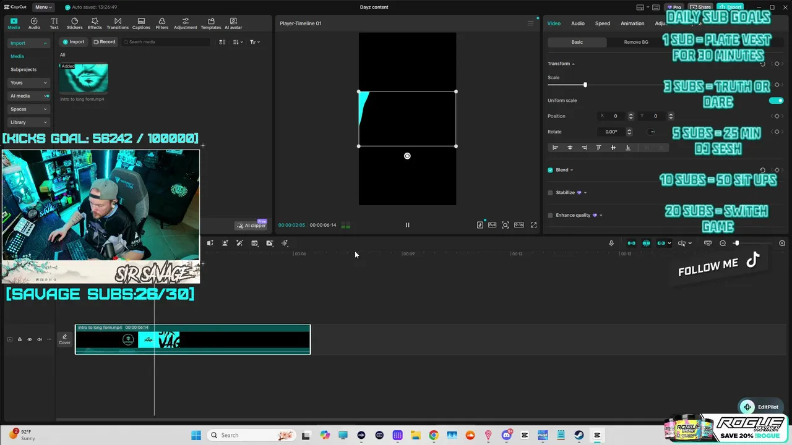The width and height of the screenshot is (792, 445).
Task: Open the Text tool panel
Action: coord(54,23)
